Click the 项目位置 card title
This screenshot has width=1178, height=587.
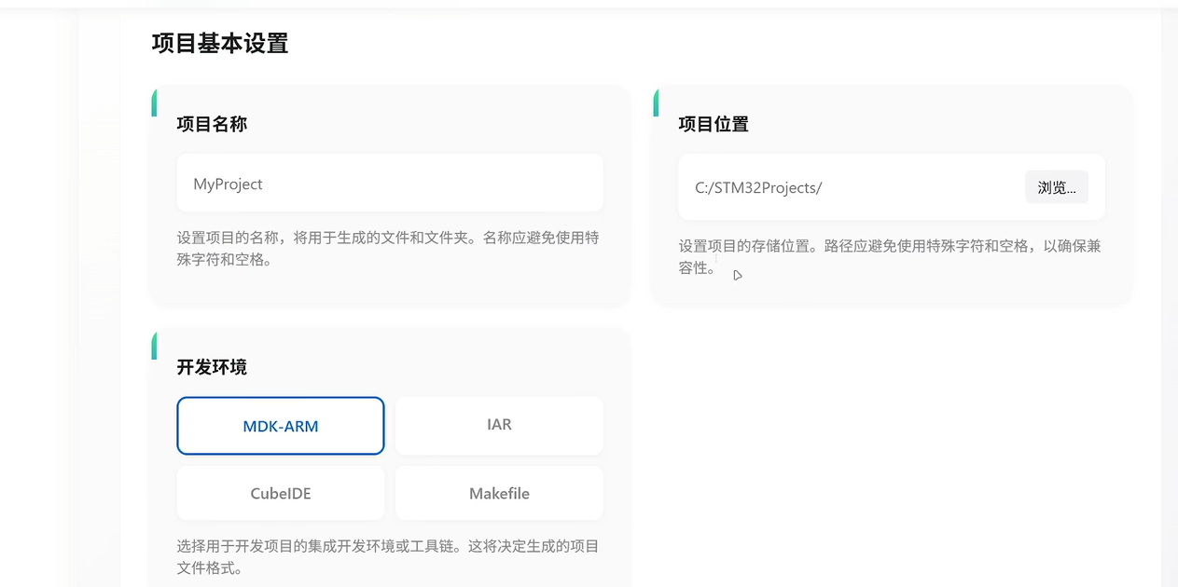(713, 123)
